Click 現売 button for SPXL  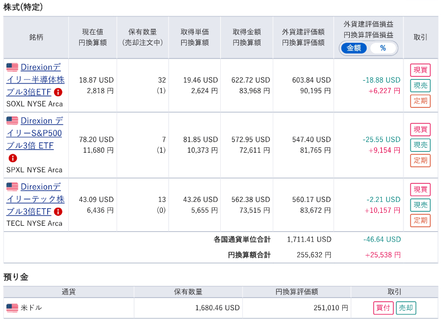pos(420,145)
